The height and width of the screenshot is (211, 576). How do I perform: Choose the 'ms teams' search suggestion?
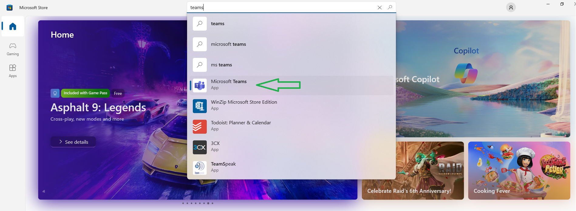click(291, 65)
